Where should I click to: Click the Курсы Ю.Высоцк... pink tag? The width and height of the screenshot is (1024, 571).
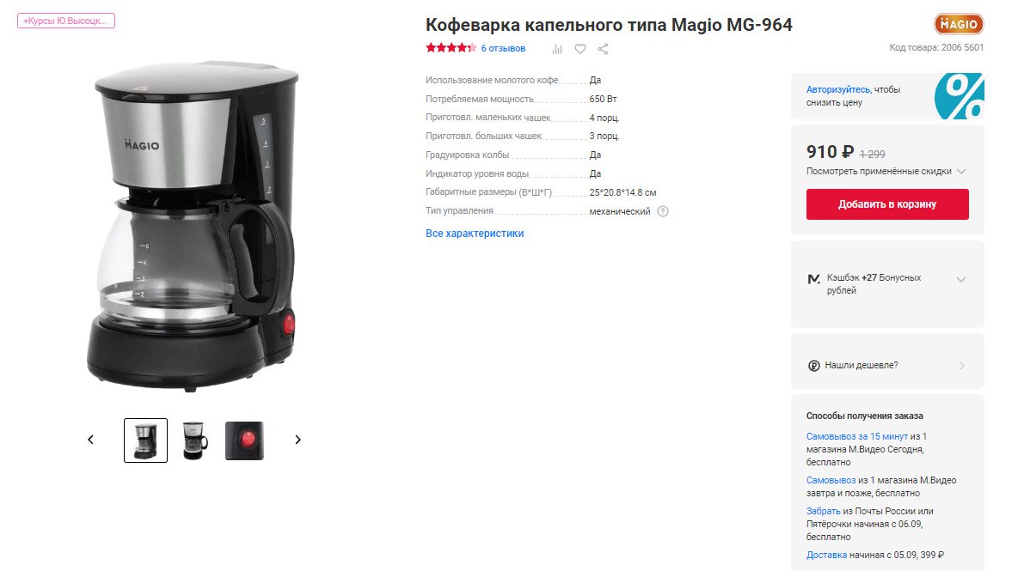66,21
